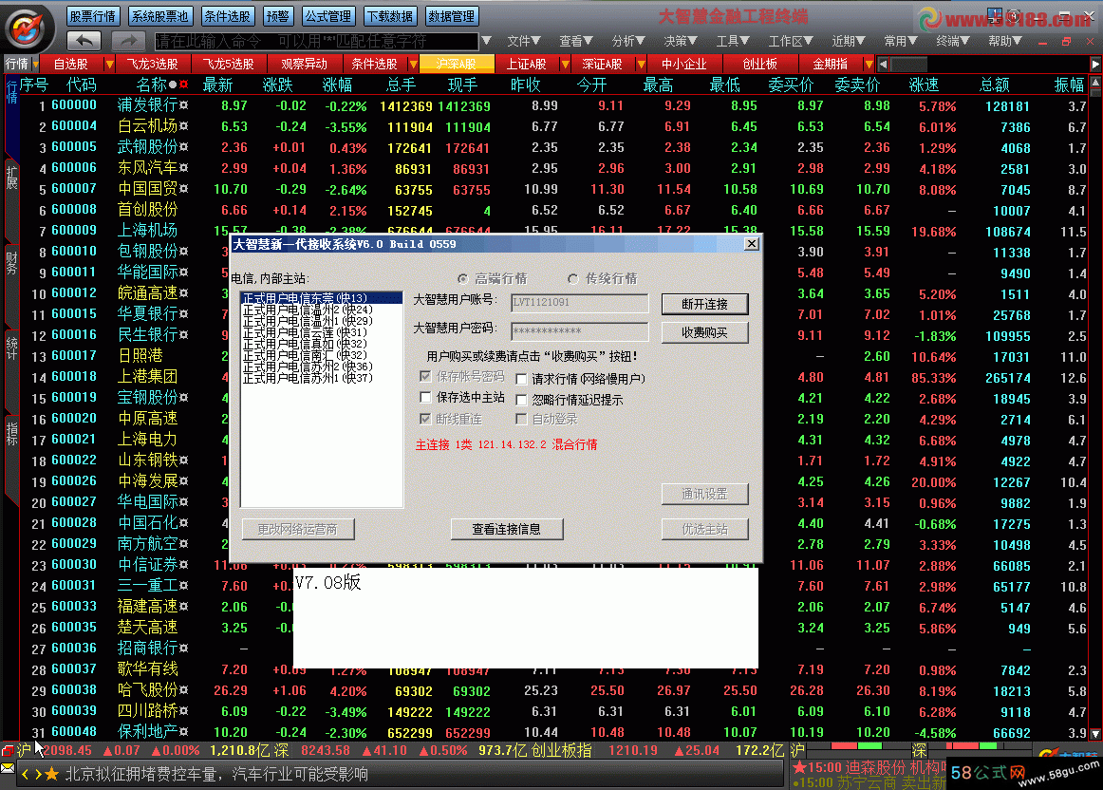Enable the 保存选中主站 checkbox

tap(425, 397)
